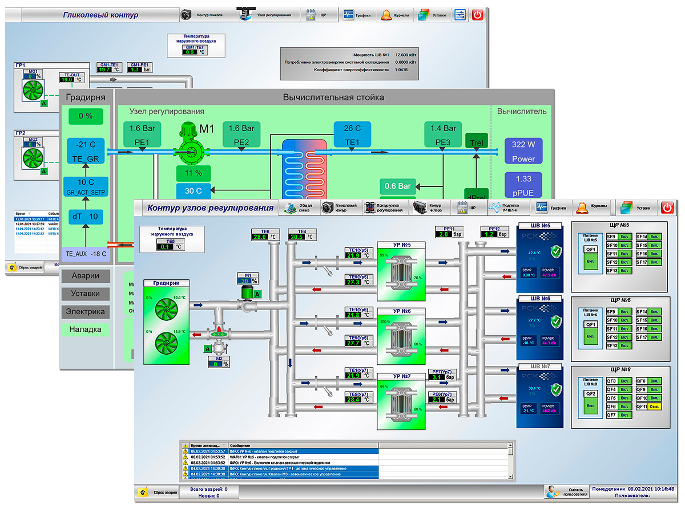Click the УР №5 heat exchanger
Image resolution: width=685 pixels, height=513 pixels.
[402, 271]
